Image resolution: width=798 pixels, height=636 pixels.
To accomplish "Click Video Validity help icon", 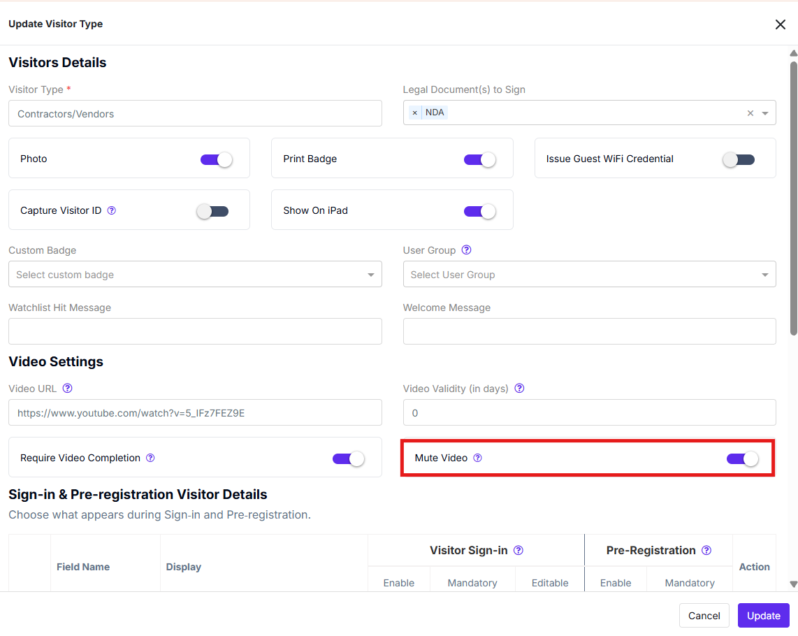I will (519, 389).
